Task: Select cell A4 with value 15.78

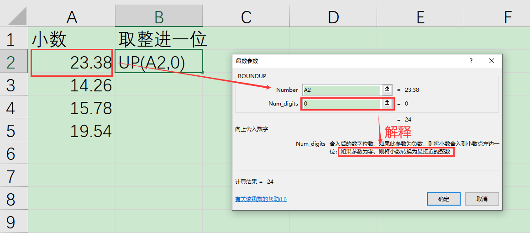Action: 72,107
